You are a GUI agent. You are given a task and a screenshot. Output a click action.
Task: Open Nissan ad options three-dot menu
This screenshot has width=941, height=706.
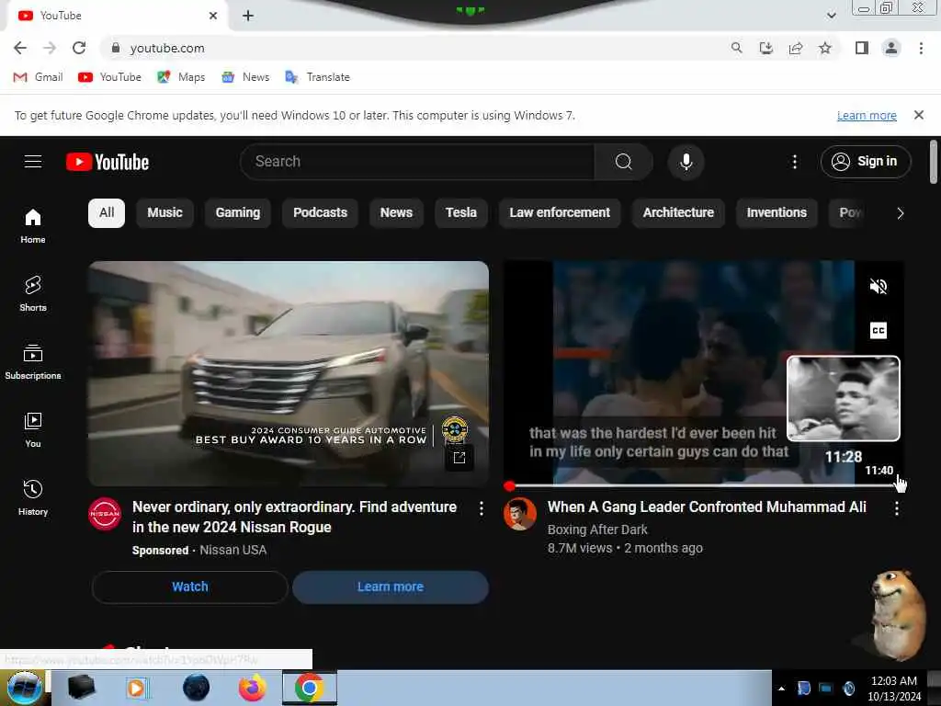click(x=482, y=509)
